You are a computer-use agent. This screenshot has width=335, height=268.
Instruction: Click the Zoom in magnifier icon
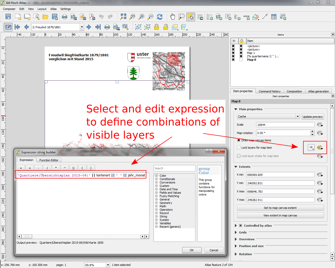click(x=141, y=17)
